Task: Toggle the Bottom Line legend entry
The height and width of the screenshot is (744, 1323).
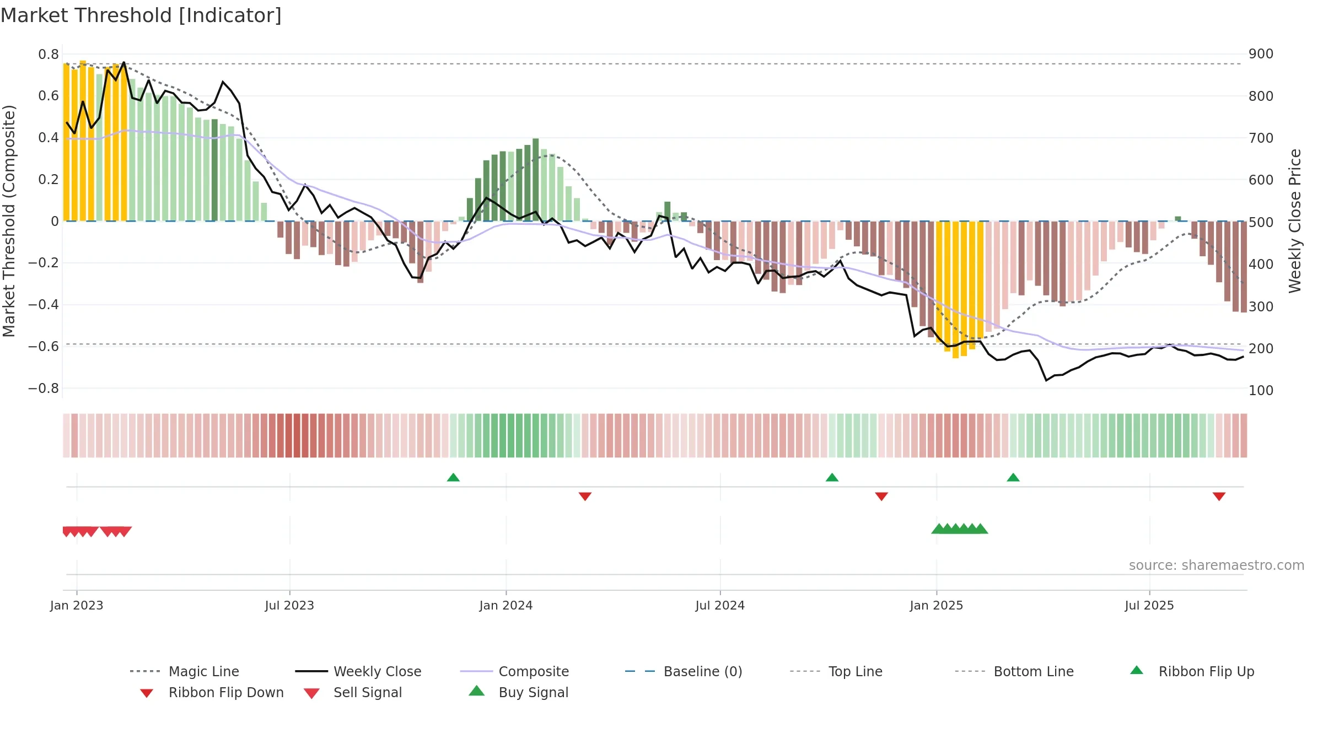Action: point(1014,671)
